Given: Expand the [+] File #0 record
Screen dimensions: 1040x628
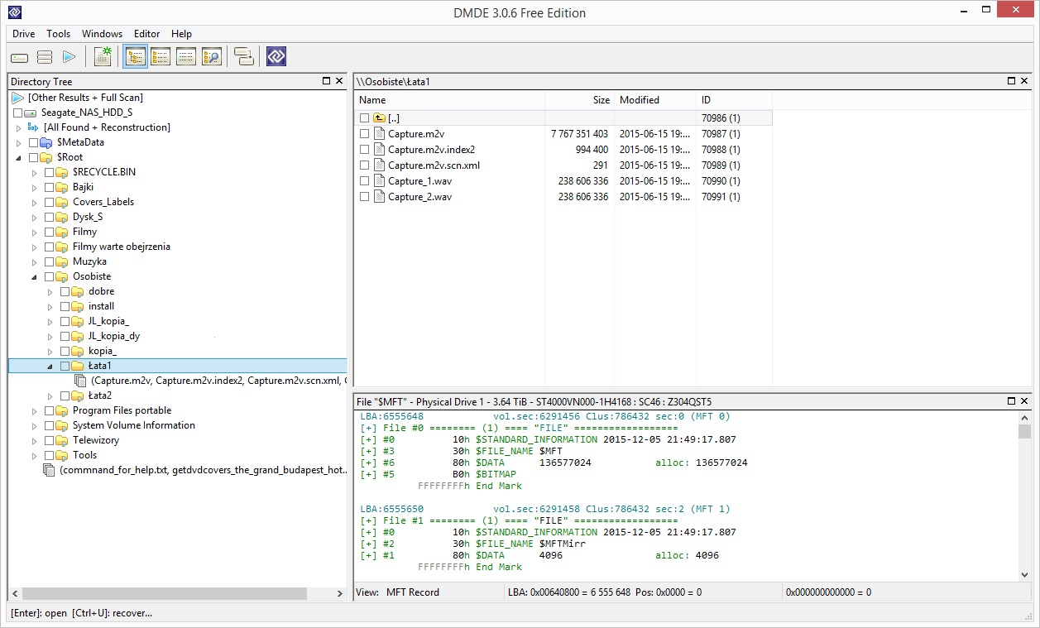Looking at the screenshot, I should (368, 429).
